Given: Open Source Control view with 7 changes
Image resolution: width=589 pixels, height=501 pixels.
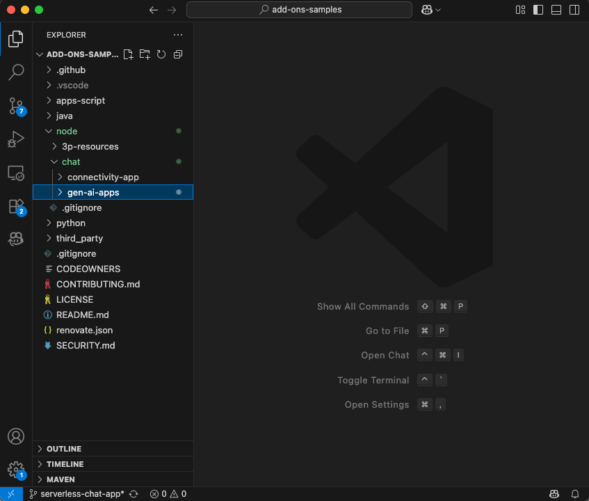Looking at the screenshot, I should pyautogui.click(x=15, y=106).
